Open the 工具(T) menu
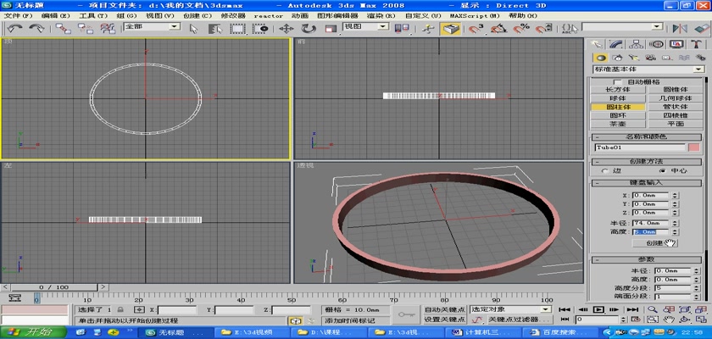Image resolution: width=712 pixels, height=339 pixels. [93, 15]
